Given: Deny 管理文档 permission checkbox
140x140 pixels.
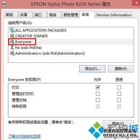Looking at the screenshot, I should coord(119,100).
